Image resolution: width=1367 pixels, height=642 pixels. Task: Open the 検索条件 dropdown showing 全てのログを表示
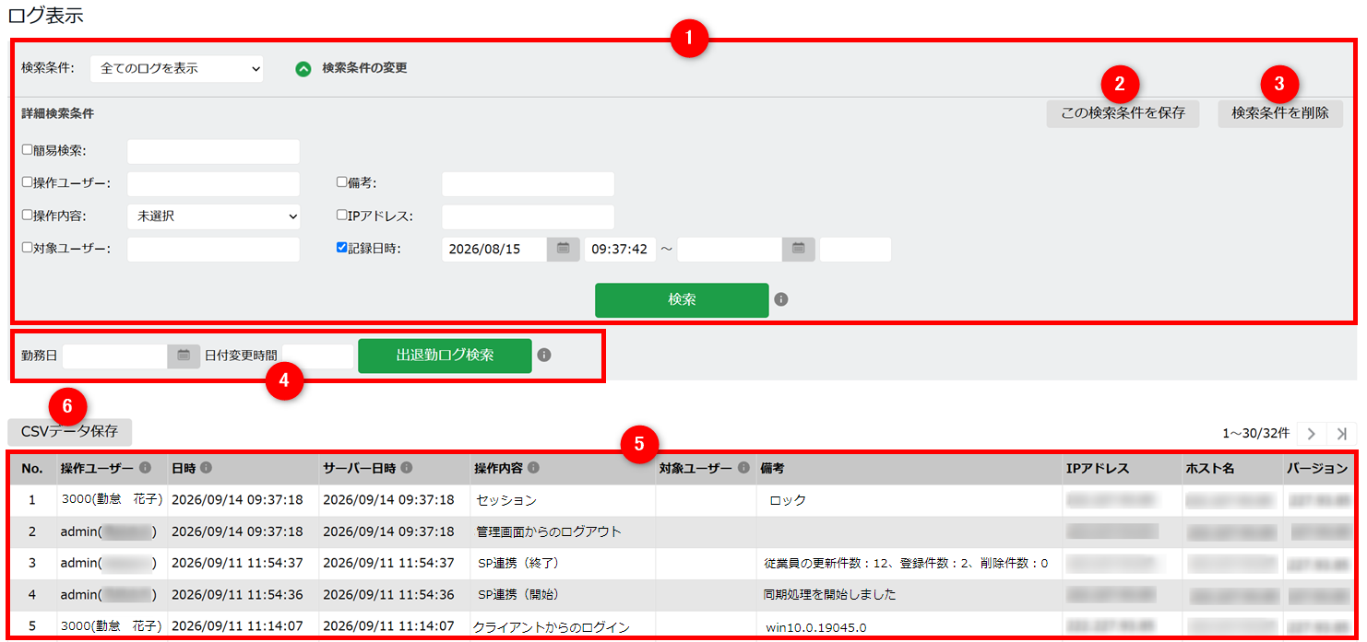click(x=177, y=68)
